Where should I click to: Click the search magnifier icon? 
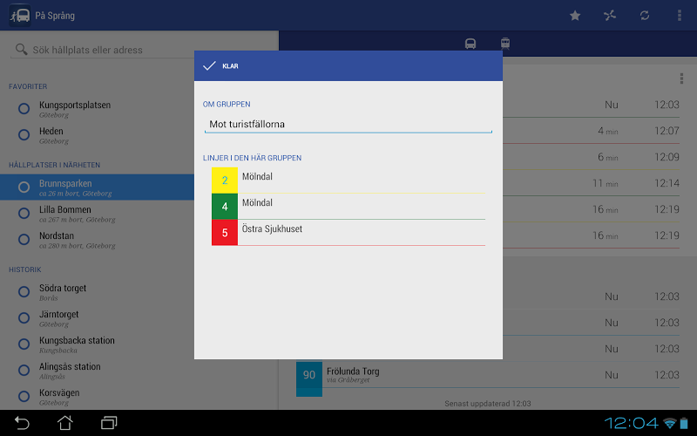click(21, 49)
